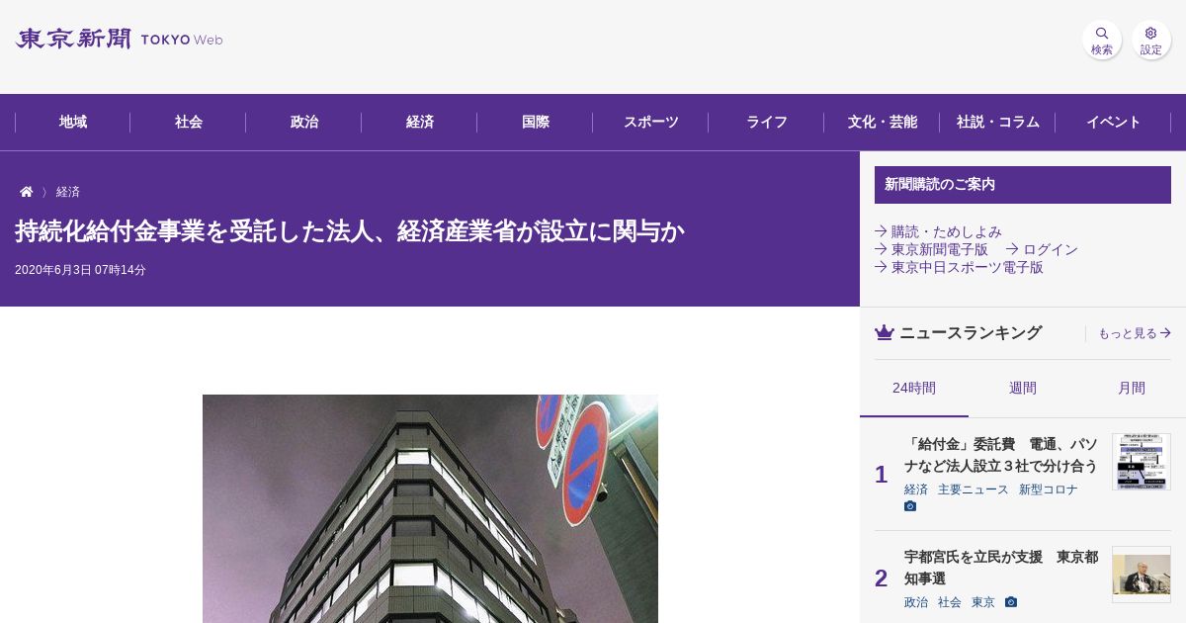Click camera icon under 給付金 ranking article

click(910, 506)
